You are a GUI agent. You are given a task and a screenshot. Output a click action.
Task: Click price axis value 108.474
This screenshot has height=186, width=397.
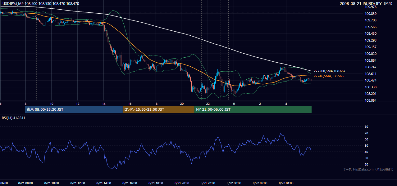tap(371, 81)
